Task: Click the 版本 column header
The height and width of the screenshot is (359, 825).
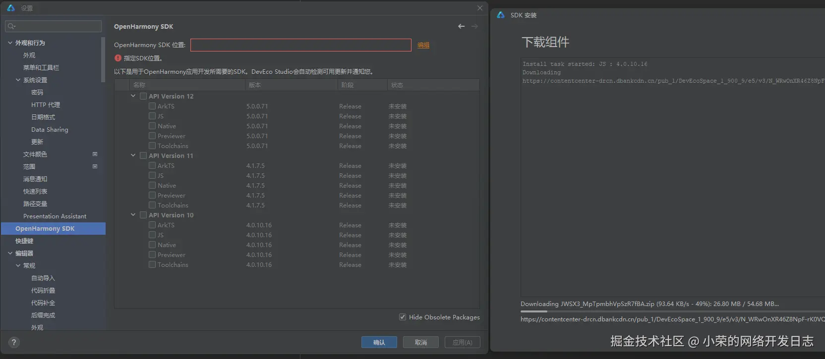Action: click(x=291, y=85)
